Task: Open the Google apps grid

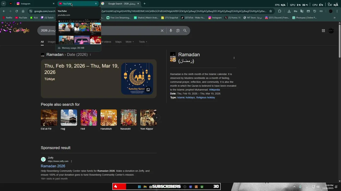Action: 323,31
